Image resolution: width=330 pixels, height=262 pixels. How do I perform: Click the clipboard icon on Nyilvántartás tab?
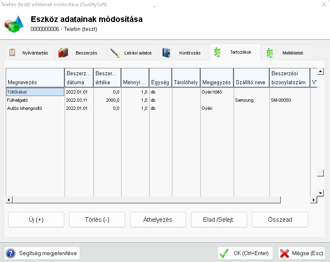[x=12, y=52]
